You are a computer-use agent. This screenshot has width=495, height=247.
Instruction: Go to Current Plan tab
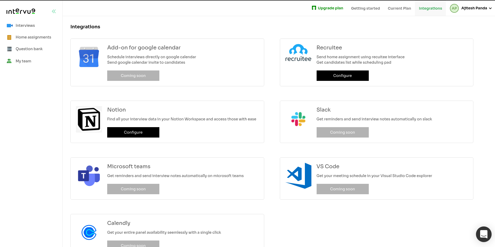[399, 8]
